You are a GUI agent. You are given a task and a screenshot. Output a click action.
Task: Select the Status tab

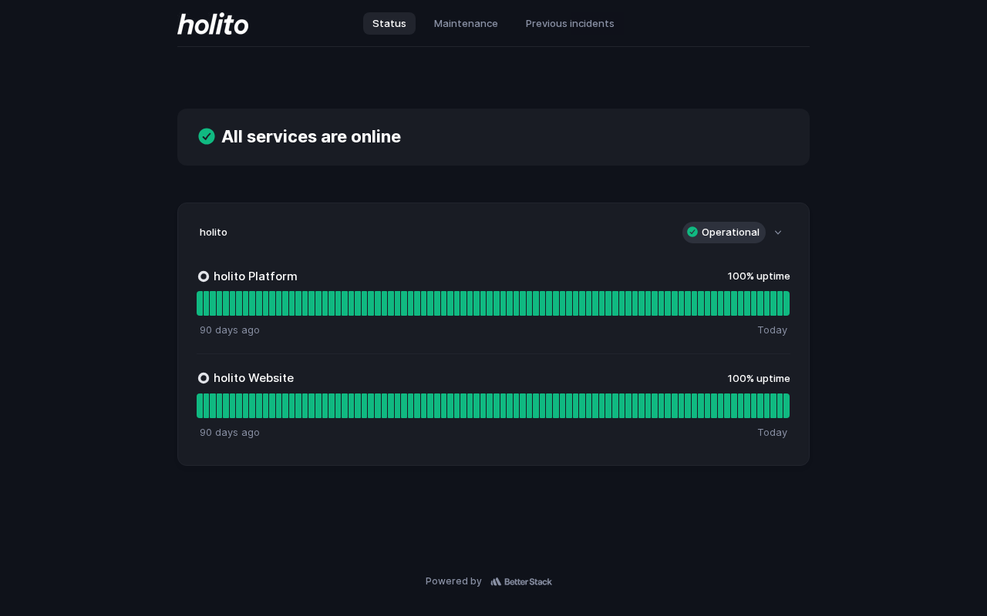pyautogui.click(x=389, y=23)
